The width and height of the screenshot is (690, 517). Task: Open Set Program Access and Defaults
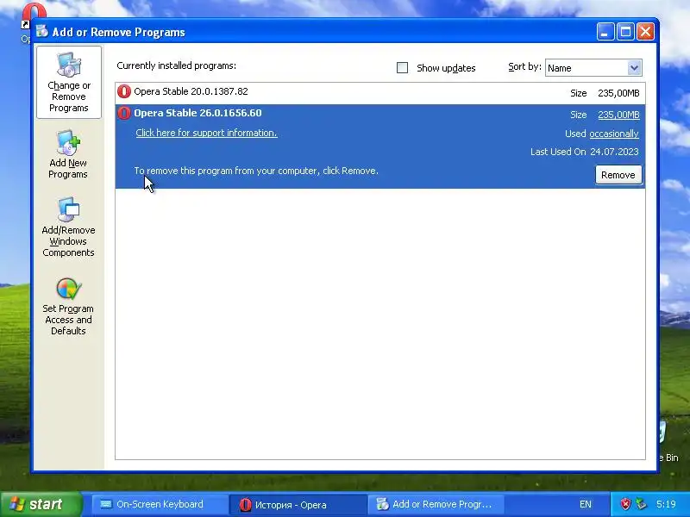pyautogui.click(x=68, y=307)
